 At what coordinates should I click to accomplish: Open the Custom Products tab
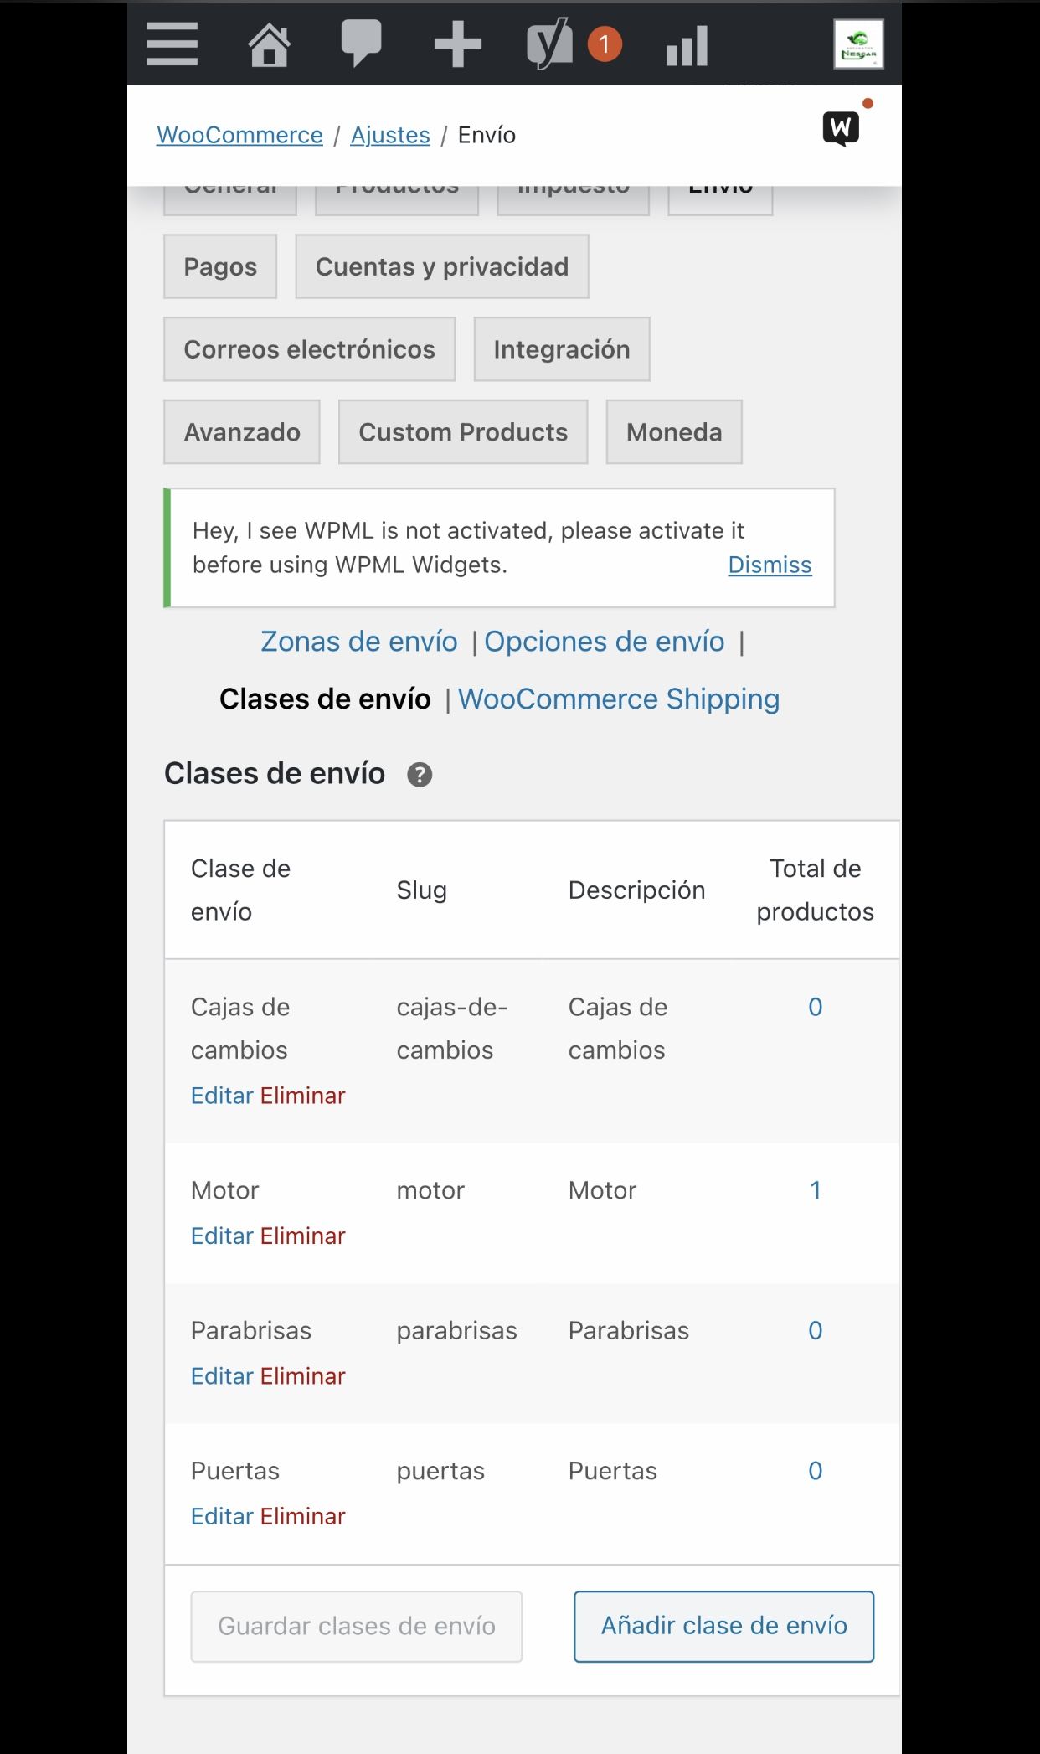[463, 432]
